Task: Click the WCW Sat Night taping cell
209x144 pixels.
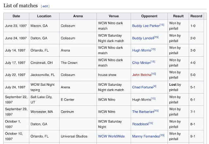Action: (44, 87)
